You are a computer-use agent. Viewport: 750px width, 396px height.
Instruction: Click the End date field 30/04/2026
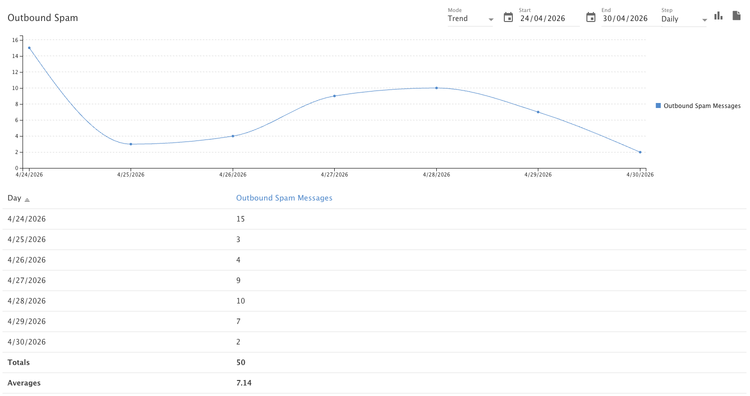pyautogui.click(x=625, y=19)
